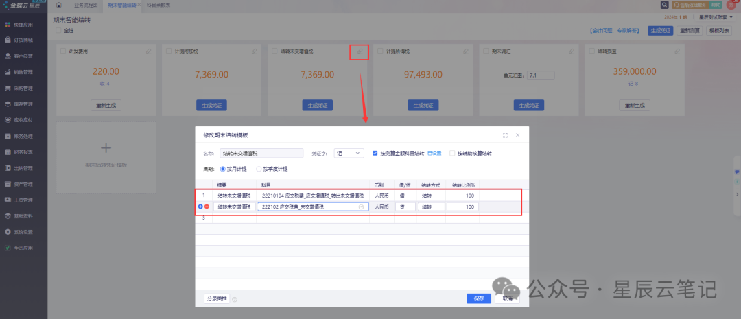Screen dimensions: 741x319
Task: Switch to 科目余额表 tab
Action: pos(158,5)
